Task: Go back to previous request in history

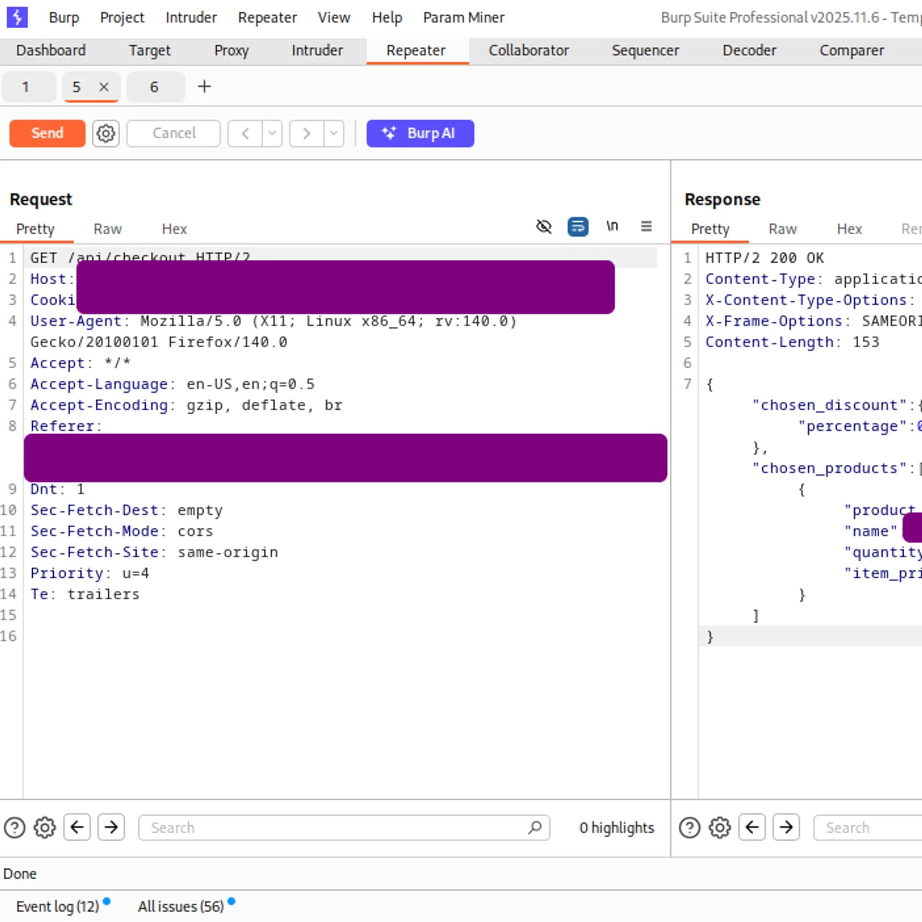Action: pyautogui.click(x=245, y=133)
